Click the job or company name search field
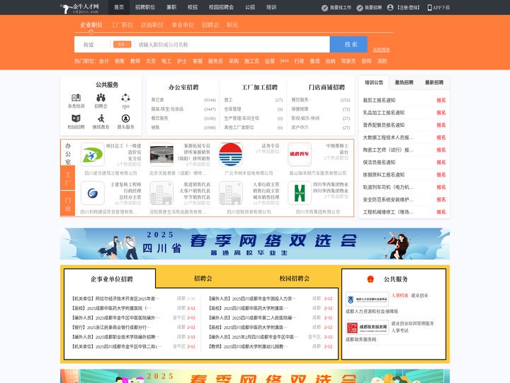This screenshot has width=510, height=383. [232, 45]
